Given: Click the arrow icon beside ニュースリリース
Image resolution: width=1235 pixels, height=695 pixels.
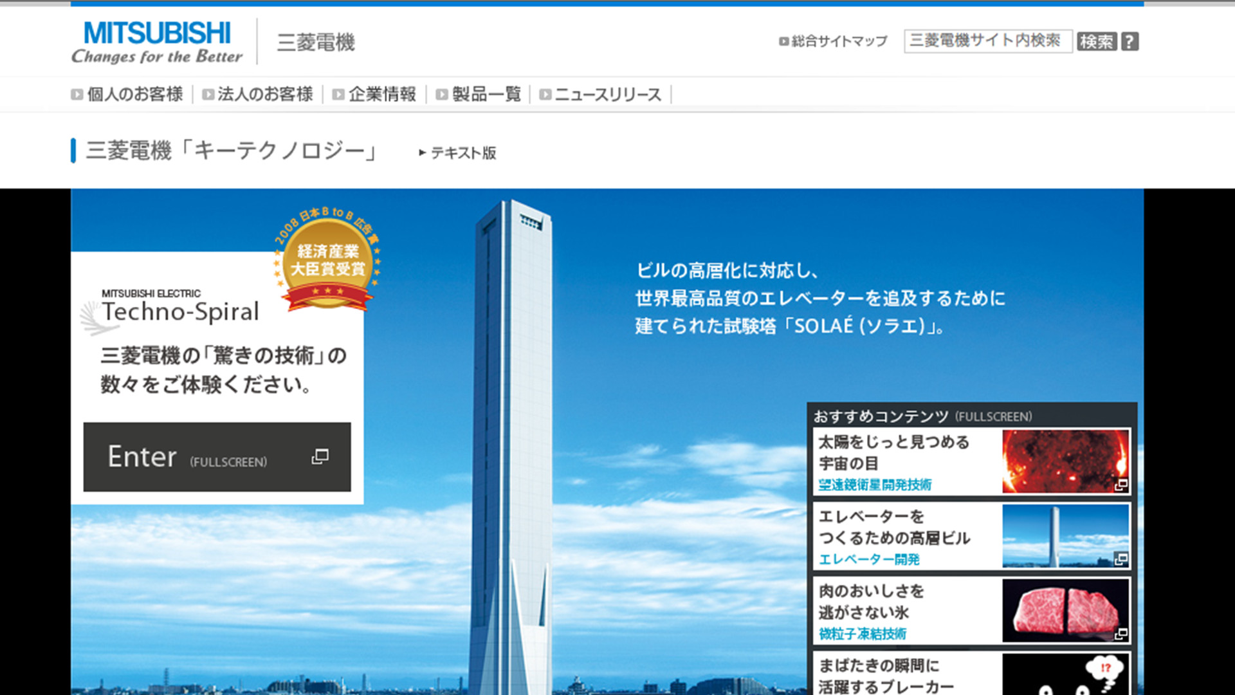Looking at the screenshot, I should 545,95.
